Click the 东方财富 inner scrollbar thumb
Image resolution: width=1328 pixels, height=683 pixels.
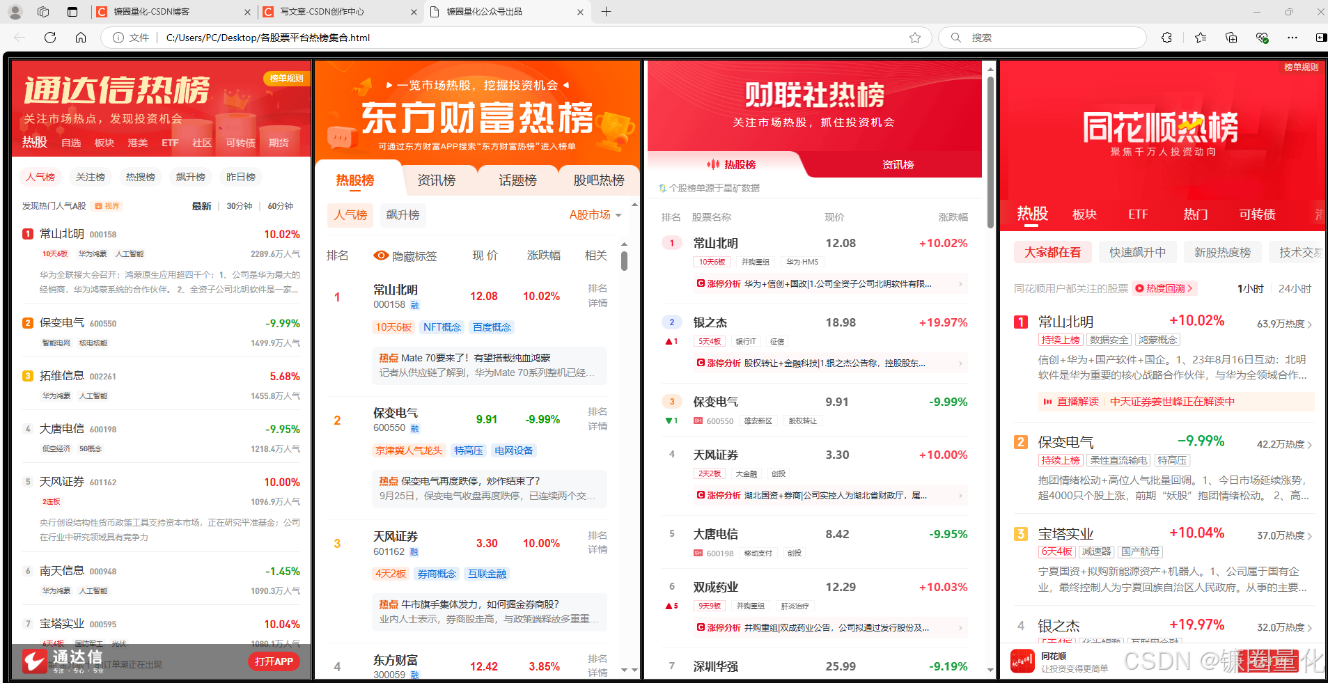coord(624,260)
